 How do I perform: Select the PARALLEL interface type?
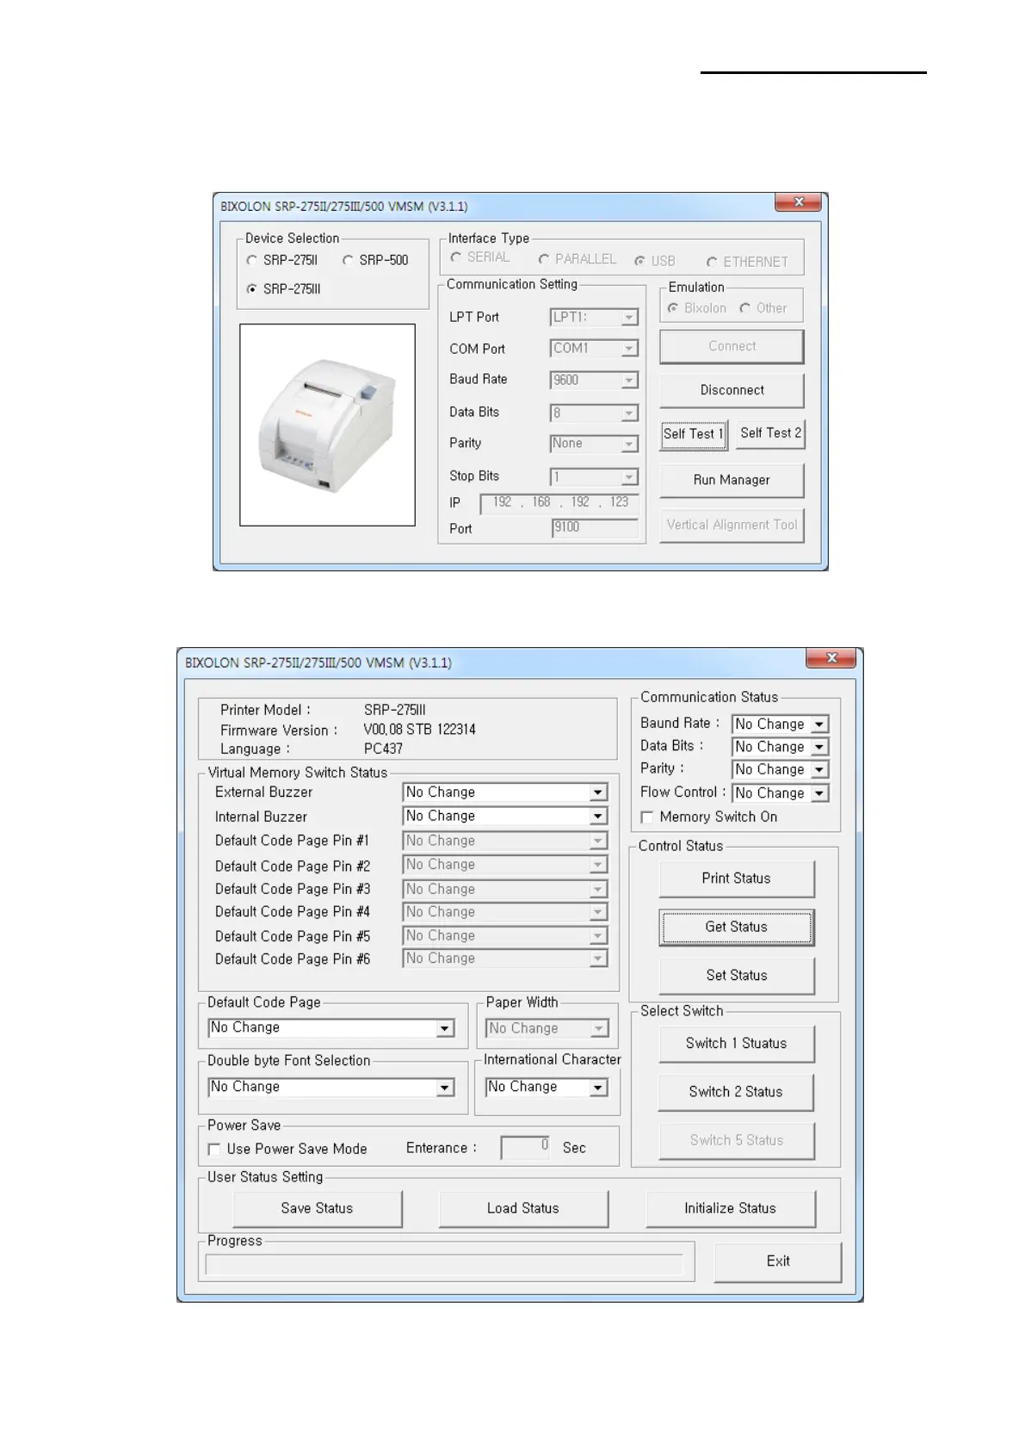click(x=544, y=259)
